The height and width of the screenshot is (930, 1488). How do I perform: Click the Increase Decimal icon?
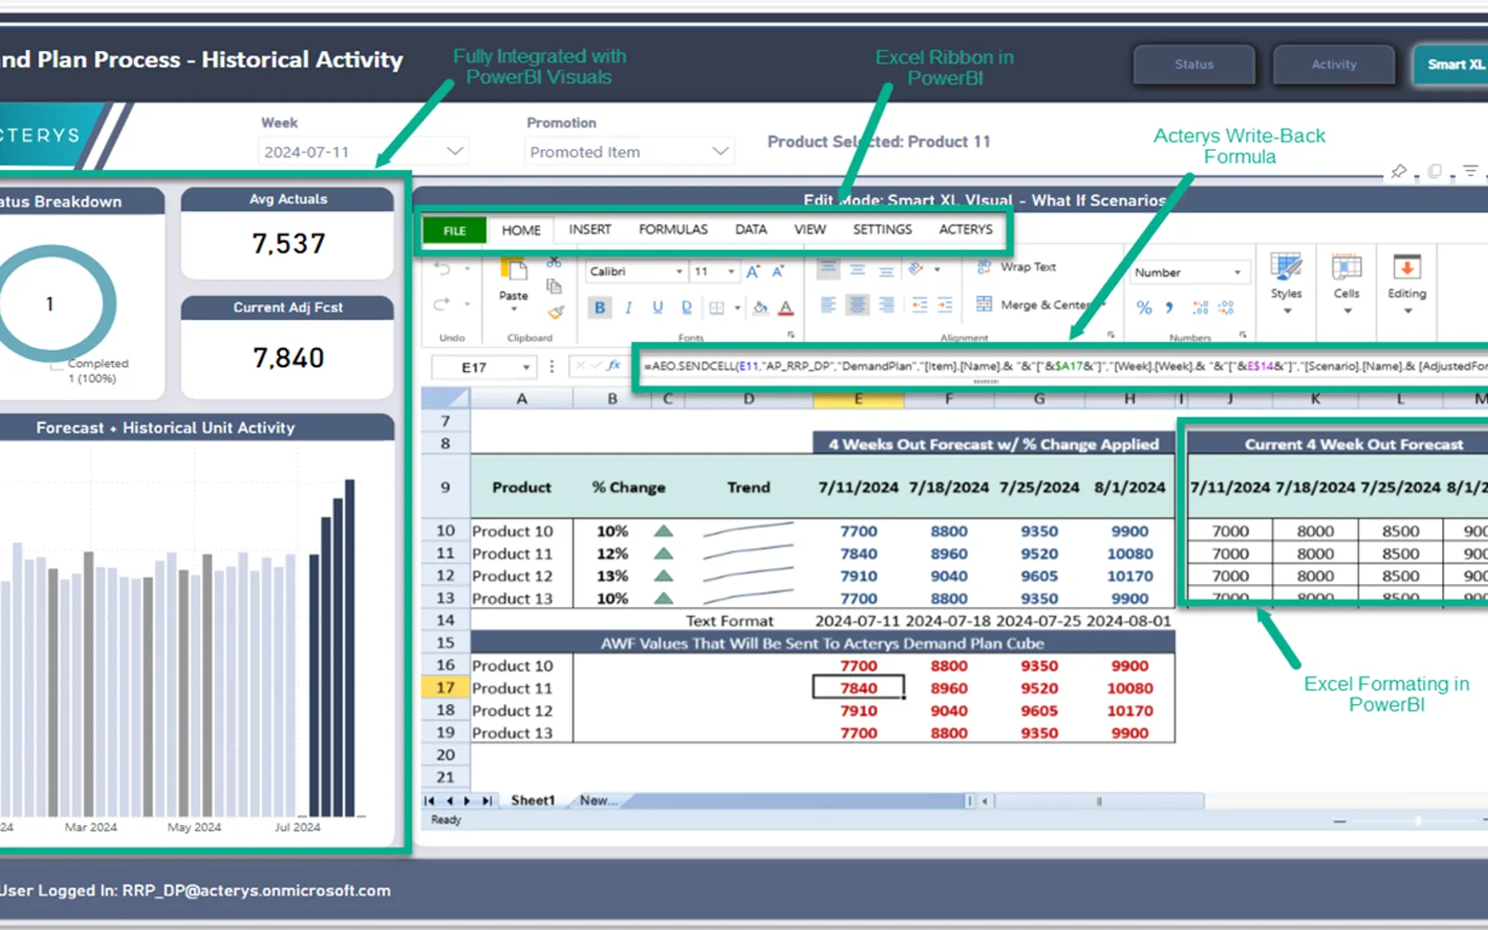[x=1201, y=307]
